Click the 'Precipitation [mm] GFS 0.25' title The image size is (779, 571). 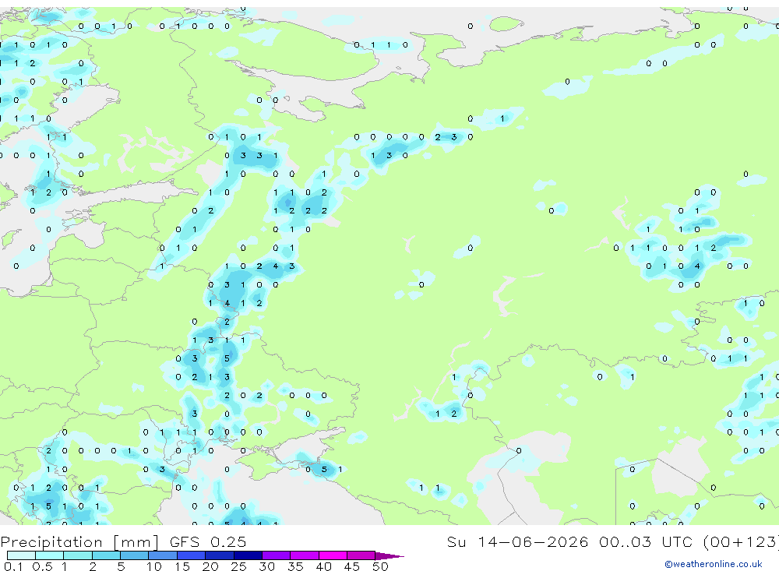point(123,541)
